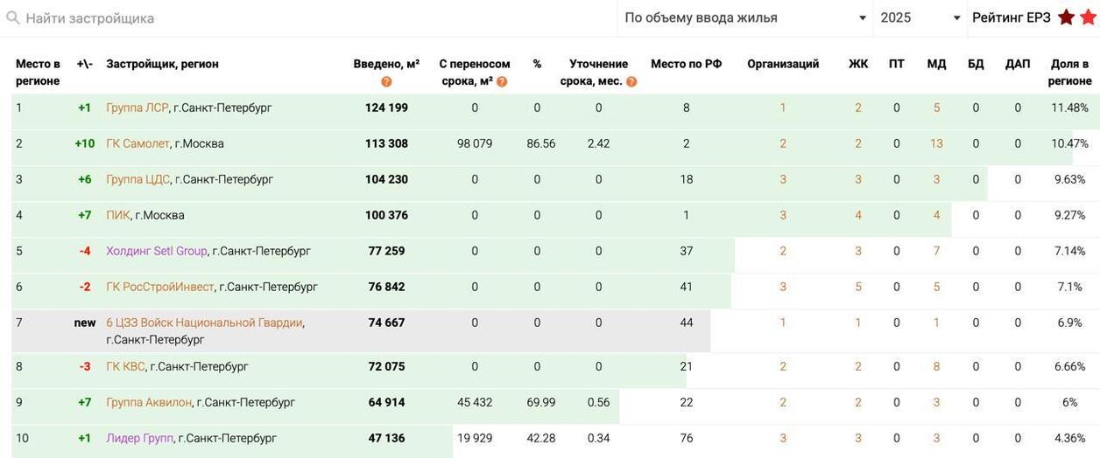The width and height of the screenshot is (1100, 458).
Task: Open the ГК Самолет developer page
Action: 137,144
